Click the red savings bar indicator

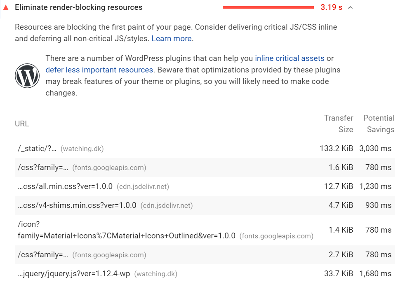pos(268,7)
